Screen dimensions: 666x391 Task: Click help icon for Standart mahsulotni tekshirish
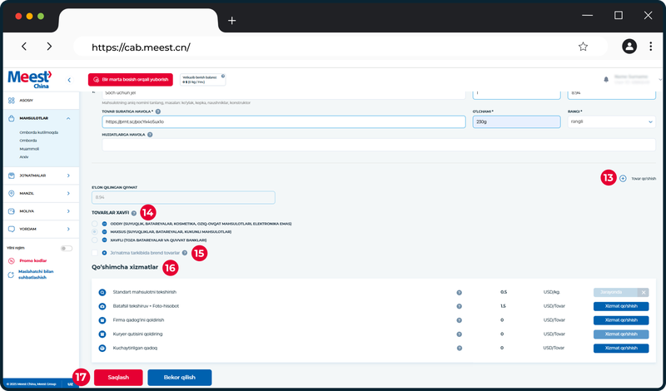pyautogui.click(x=460, y=293)
